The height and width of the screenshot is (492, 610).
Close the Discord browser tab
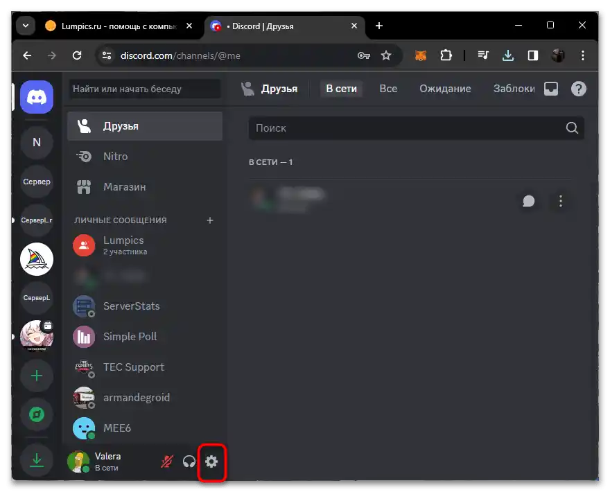(354, 26)
